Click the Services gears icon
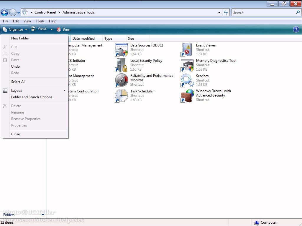 click(x=187, y=80)
